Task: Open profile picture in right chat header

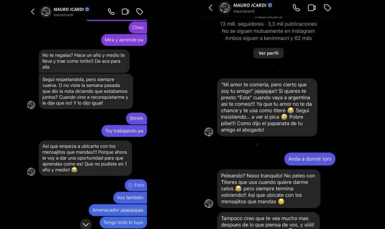Action: coord(225,8)
